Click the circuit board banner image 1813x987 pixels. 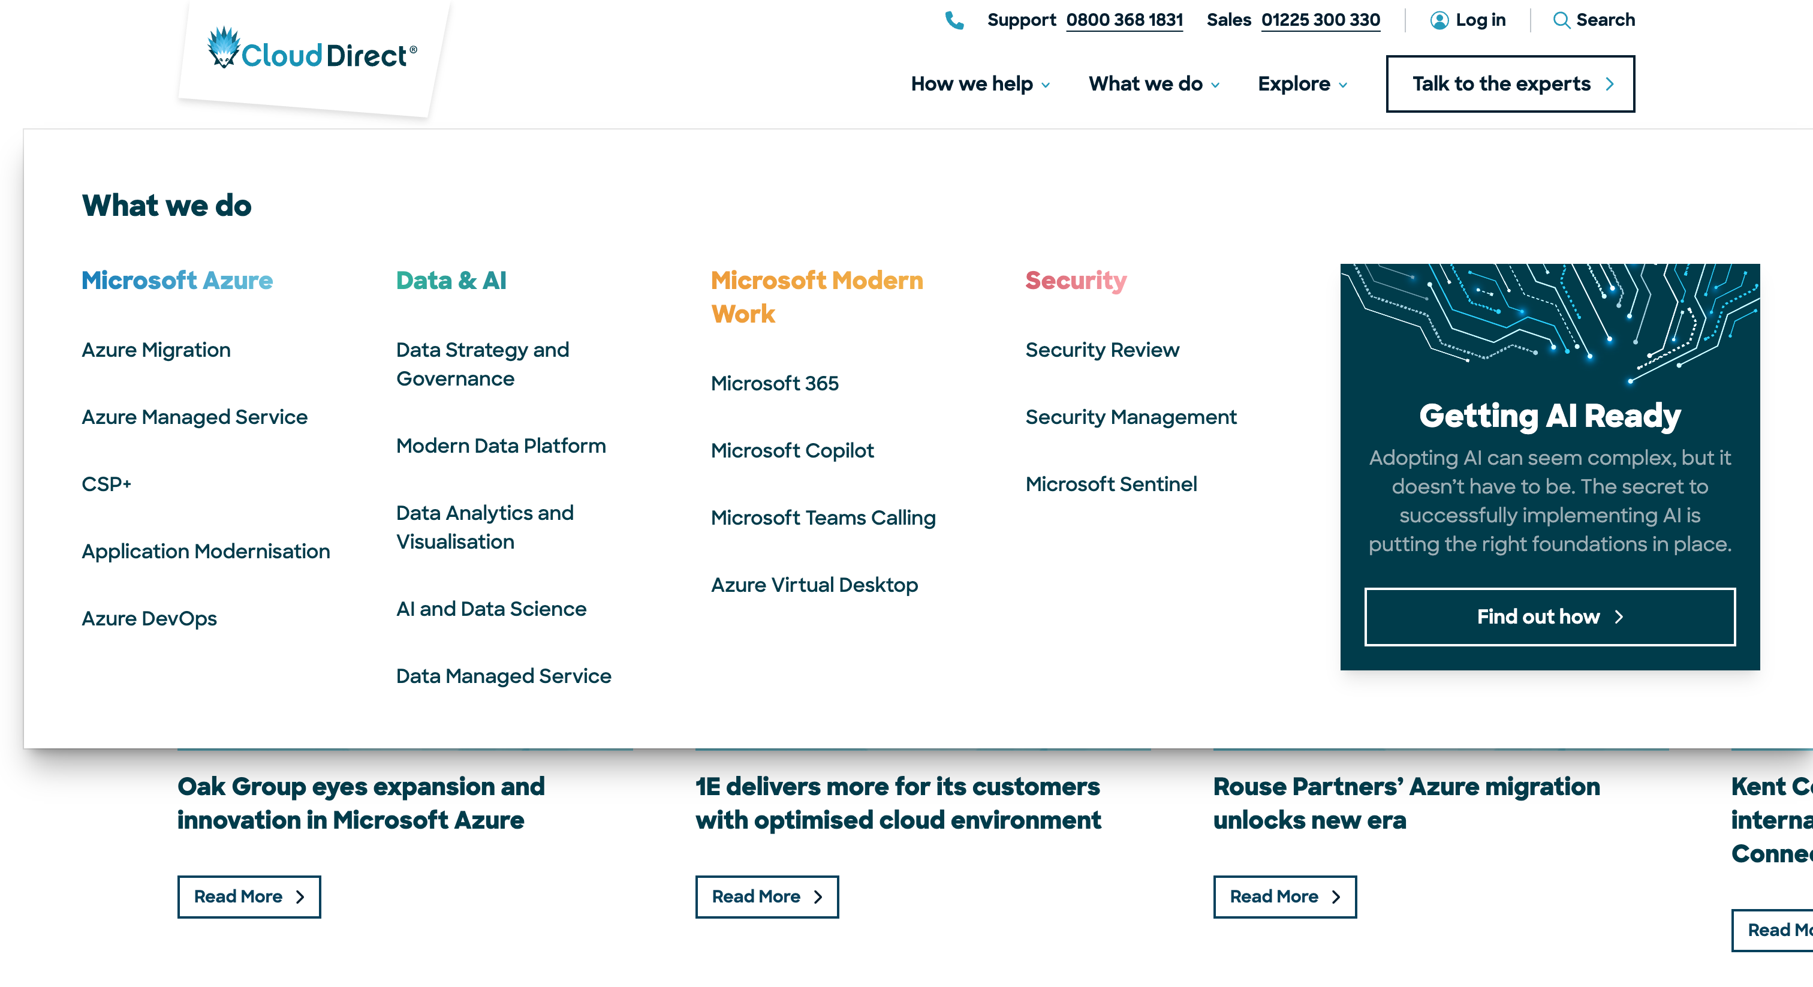[x=1550, y=324]
